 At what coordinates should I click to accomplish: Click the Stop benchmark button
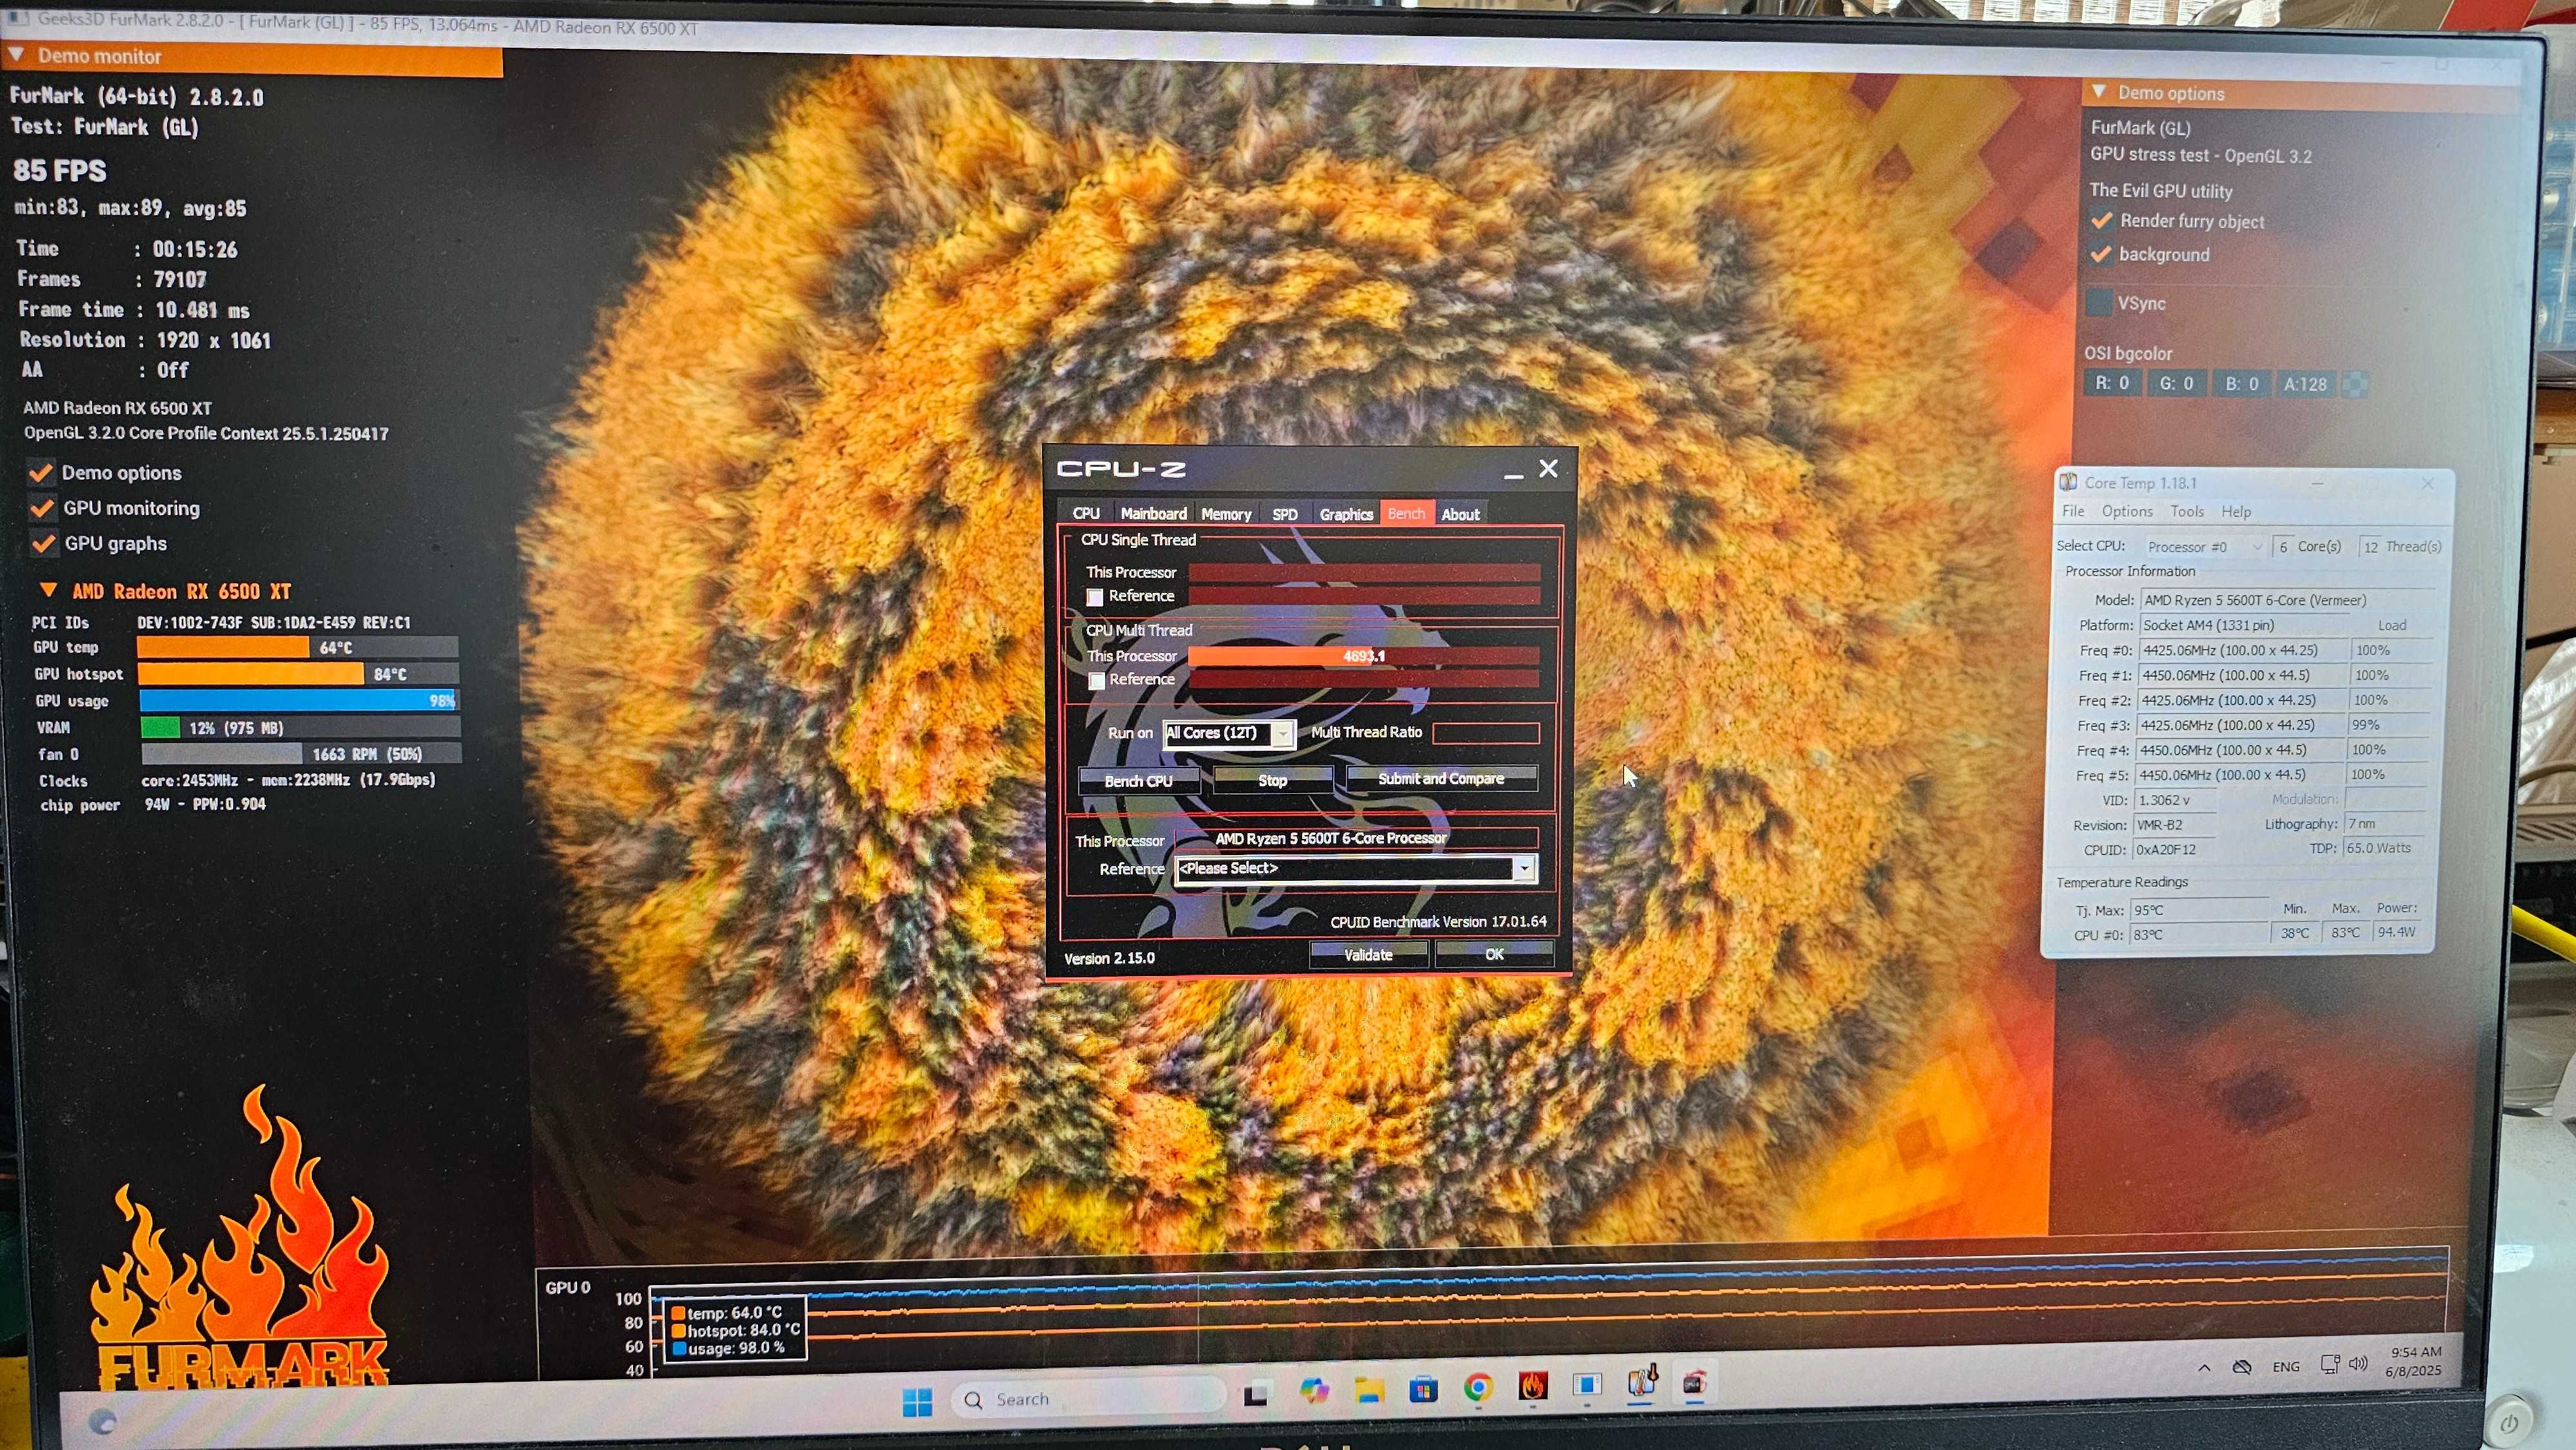pos(1272,780)
